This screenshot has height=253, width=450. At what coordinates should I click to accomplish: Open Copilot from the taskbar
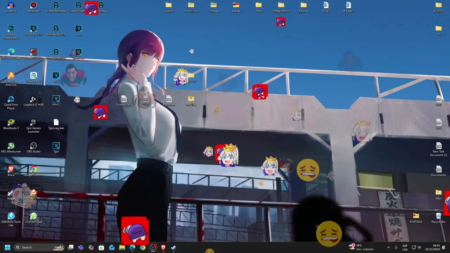[x=91, y=247]
